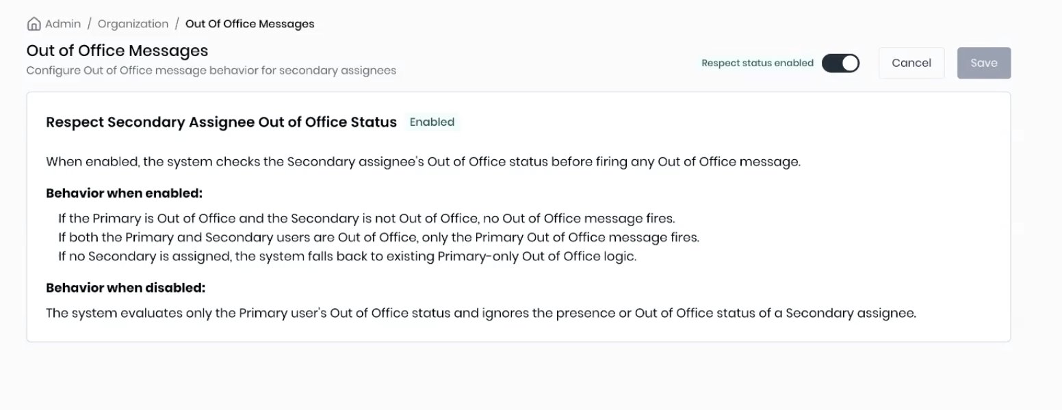Viewport: 1062px width, 410px height.
Task: Click the Behavior when disabled heading
Action: [125, 287]
